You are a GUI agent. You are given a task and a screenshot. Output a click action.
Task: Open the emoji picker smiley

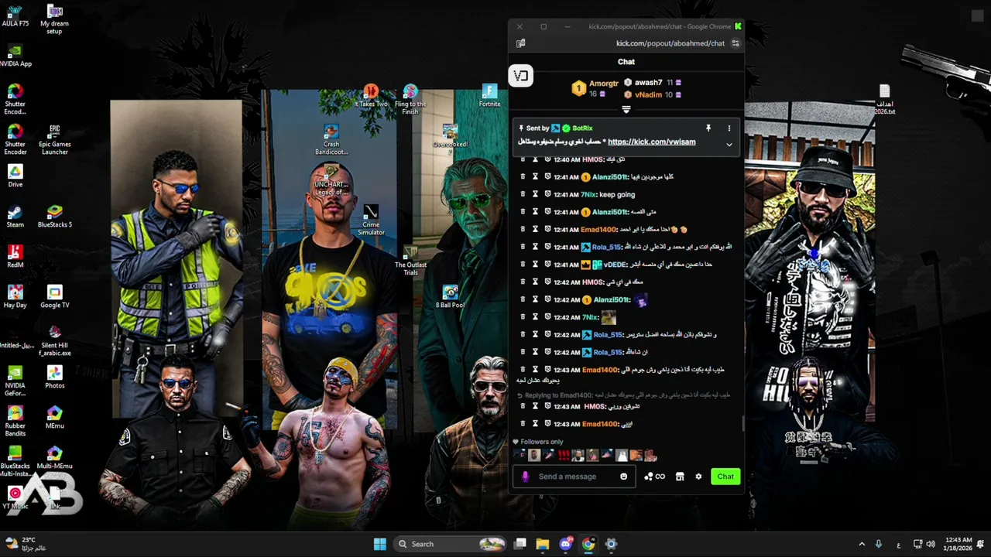[623, 477]
